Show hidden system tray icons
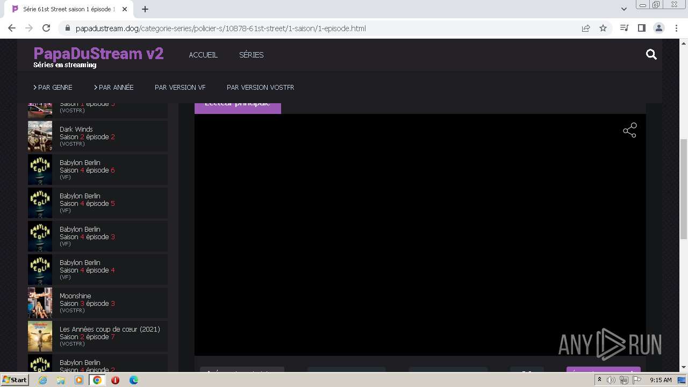The width and height of the screenshot is (688, 387). click(x=599, y=380)
